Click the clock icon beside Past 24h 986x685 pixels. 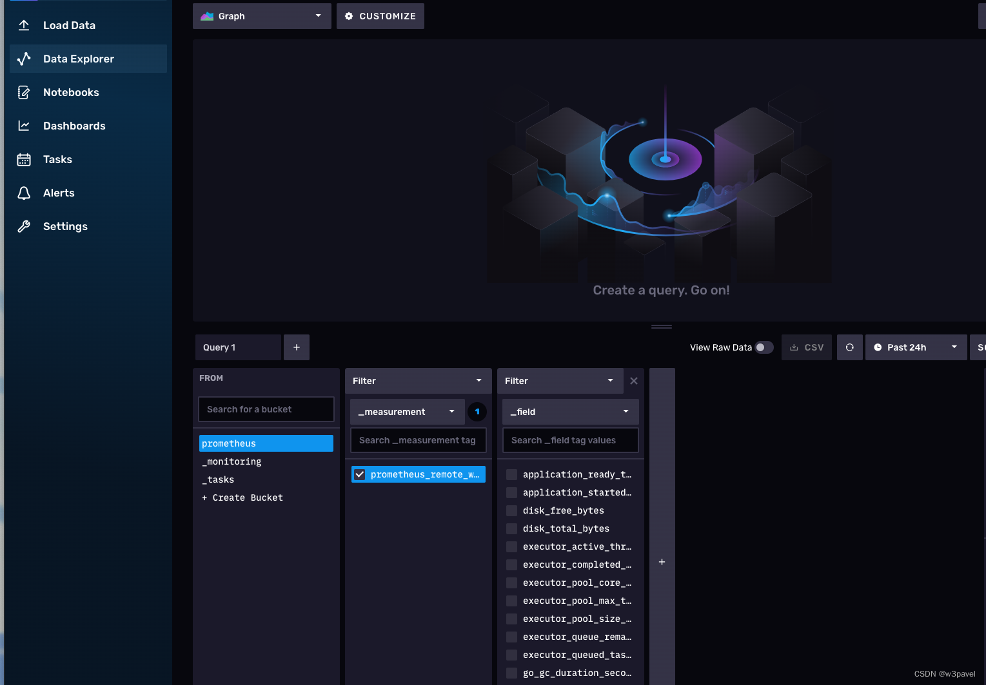click(x=877, y=347)
